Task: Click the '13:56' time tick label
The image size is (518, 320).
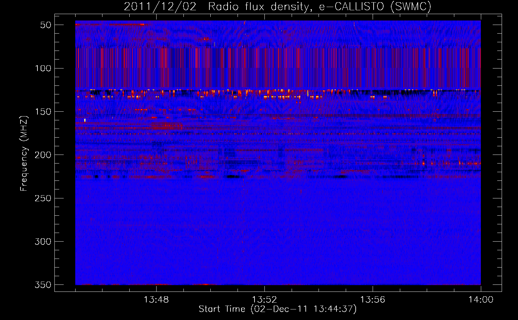Action: click(373, 300)
